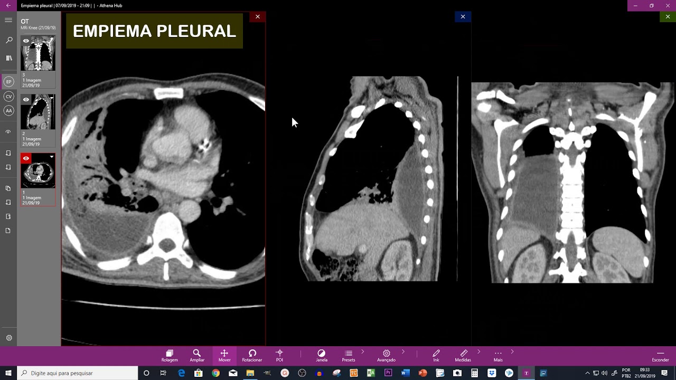The width and height of the screenshot is (676, 380).
Task: Open the Presets tool
Action: click(349, 355)
